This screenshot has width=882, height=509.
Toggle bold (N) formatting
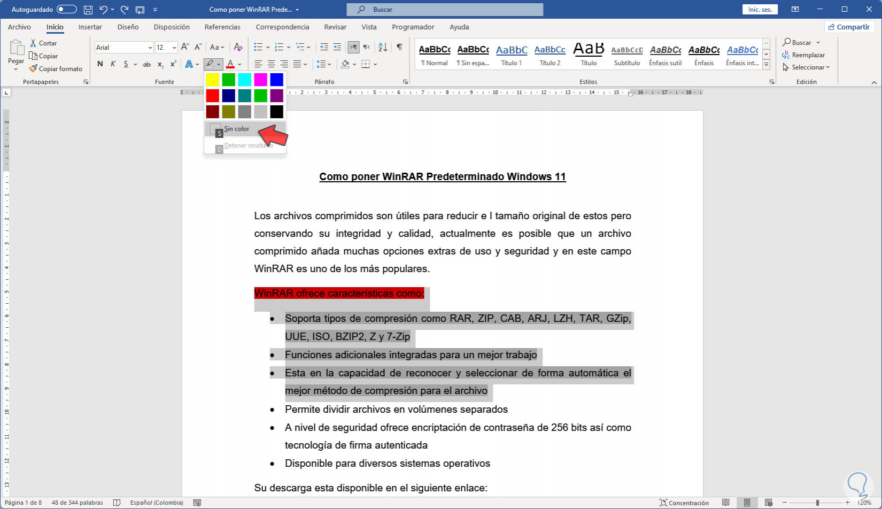[100, 64]
